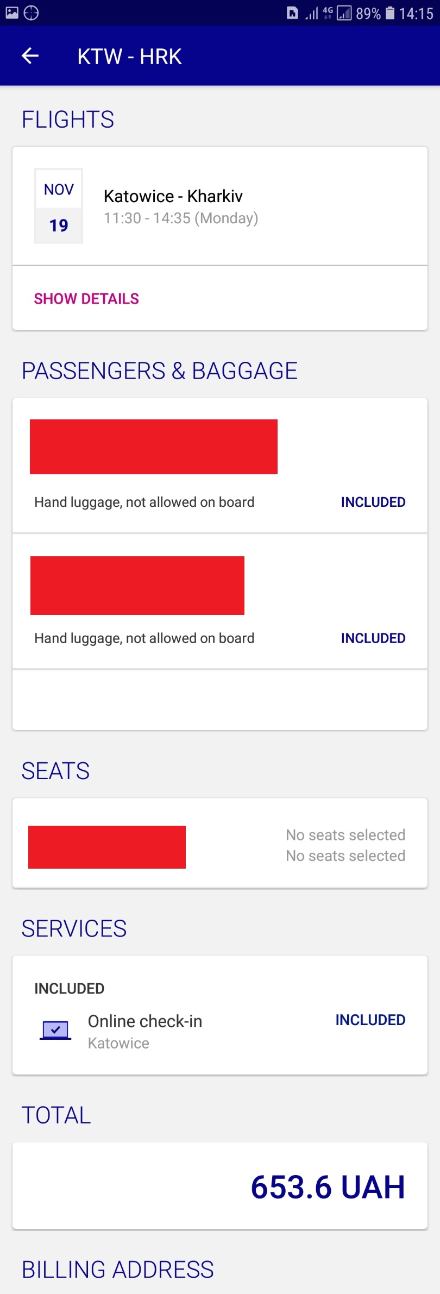
Task: Tap the 653.6 UAH total amount
Action: [x=328, y=1186]
